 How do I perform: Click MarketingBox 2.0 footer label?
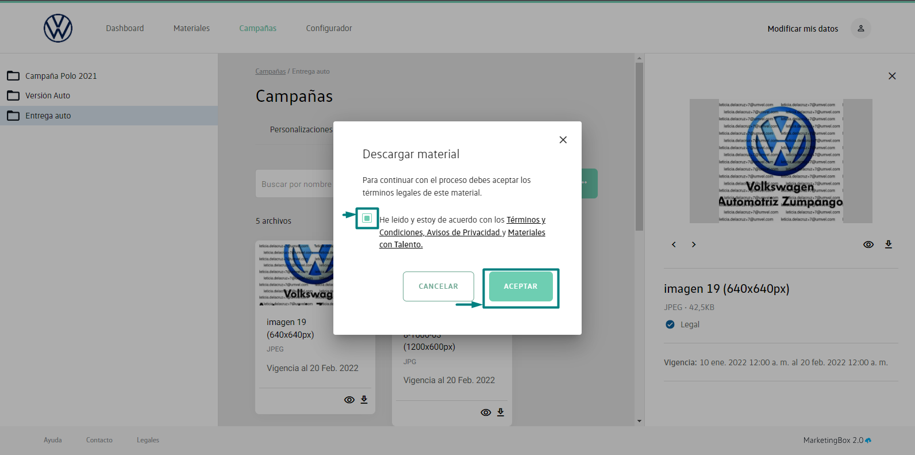coord(833,440)
